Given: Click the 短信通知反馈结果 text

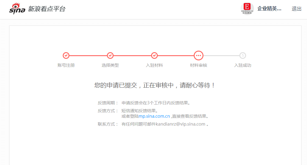Looking at the screenshot, I should point(139,111).
